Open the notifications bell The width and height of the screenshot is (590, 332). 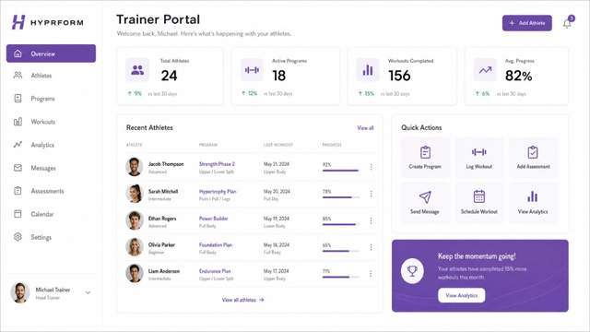click(567, 24)
